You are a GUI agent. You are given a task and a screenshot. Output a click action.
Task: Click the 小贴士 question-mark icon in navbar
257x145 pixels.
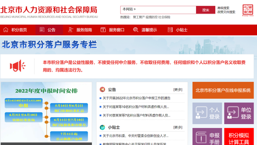point(170,30)
